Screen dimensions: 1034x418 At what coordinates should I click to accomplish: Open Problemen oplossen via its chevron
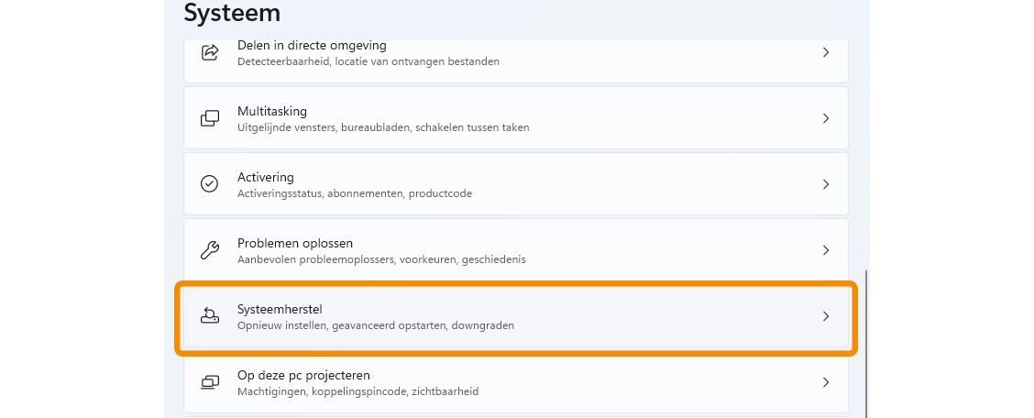(826, 250)
